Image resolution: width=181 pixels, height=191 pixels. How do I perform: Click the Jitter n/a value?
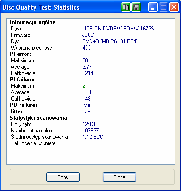pyautogui.click(x=86, y=111)
